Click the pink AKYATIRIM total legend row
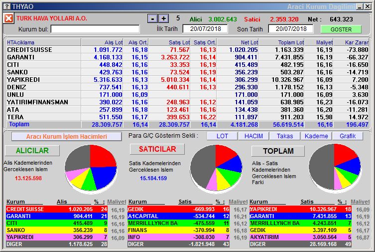This screenshot has width=375, height=252. (x=301, y=237)
